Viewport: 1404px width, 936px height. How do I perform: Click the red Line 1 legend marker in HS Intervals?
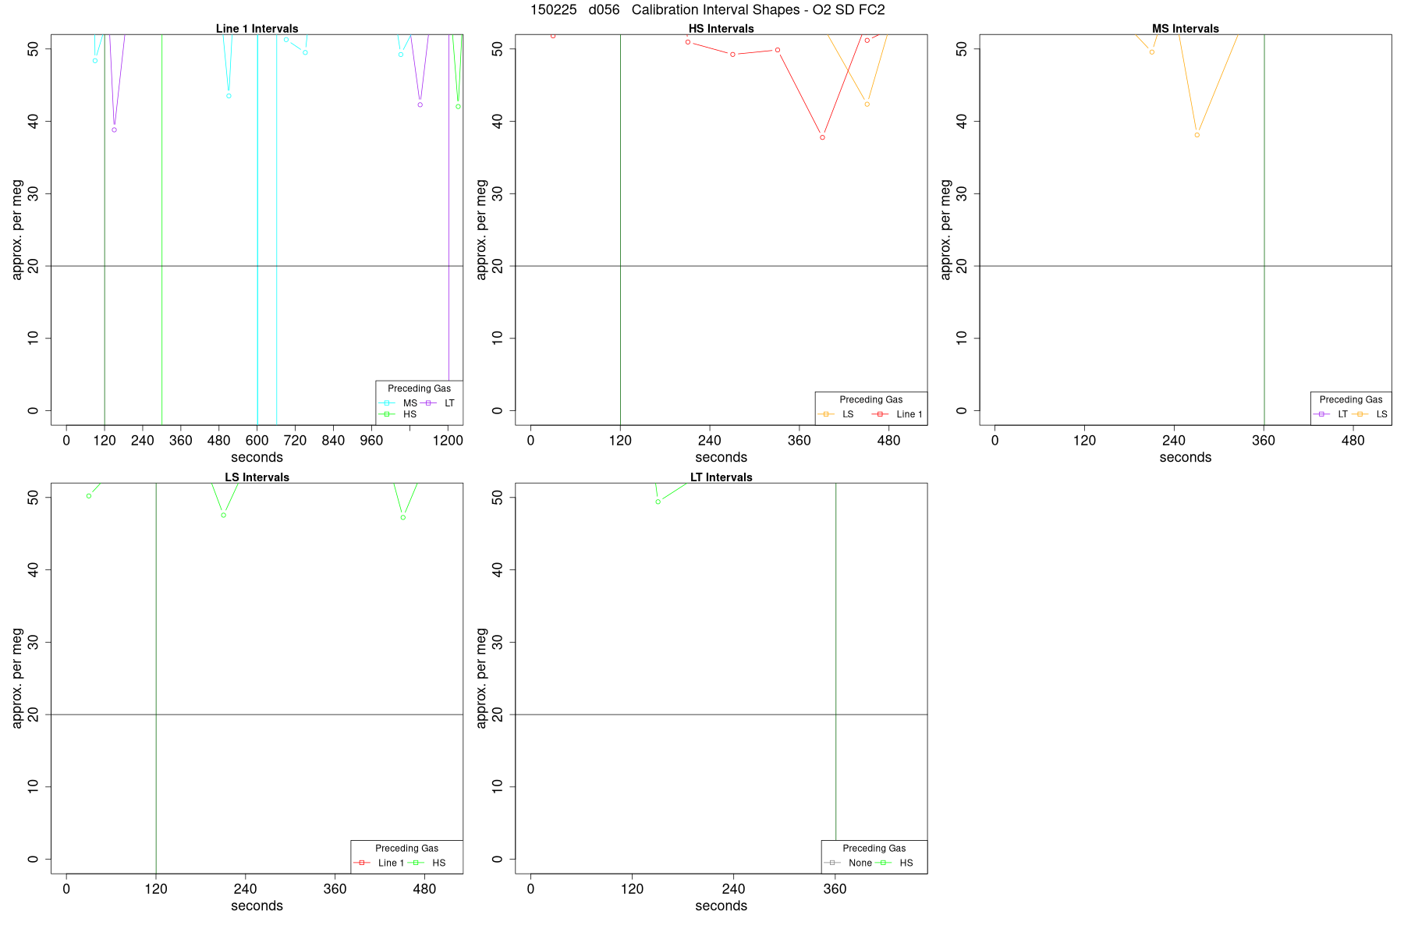881,414
